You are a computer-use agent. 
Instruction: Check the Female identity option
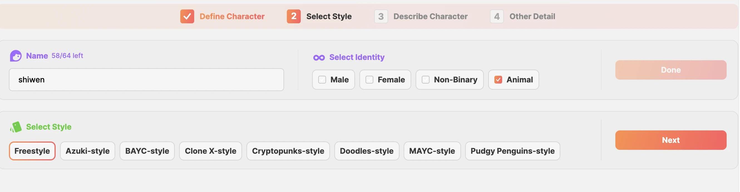369,80
